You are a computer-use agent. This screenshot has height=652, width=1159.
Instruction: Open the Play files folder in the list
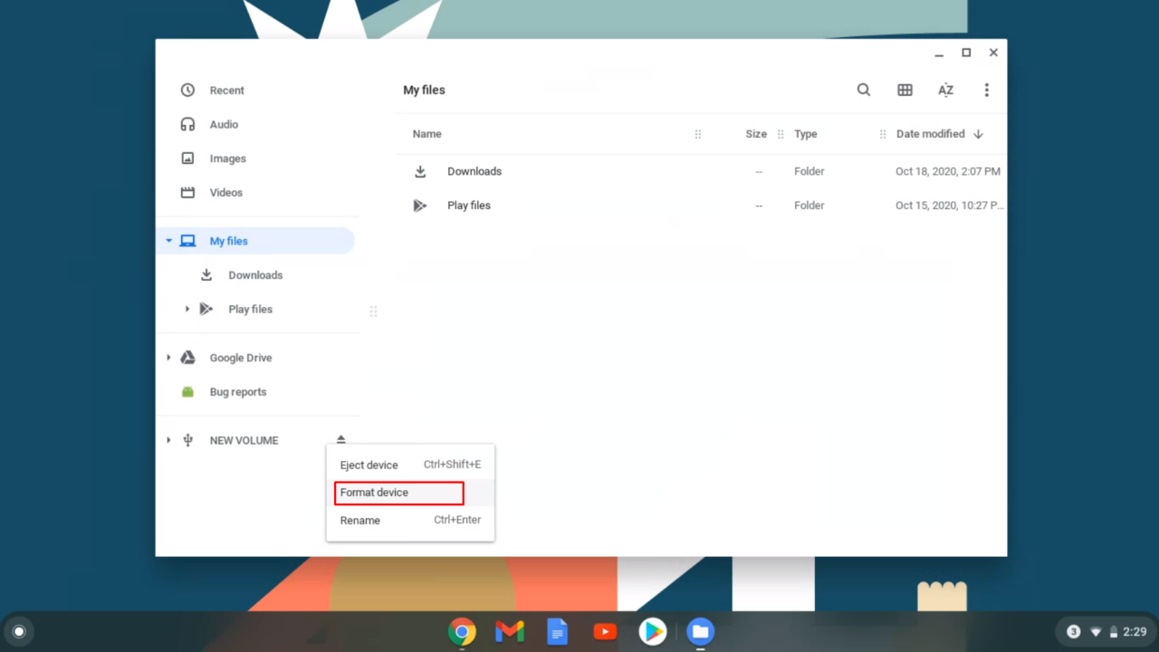click(x=468, y=205)
